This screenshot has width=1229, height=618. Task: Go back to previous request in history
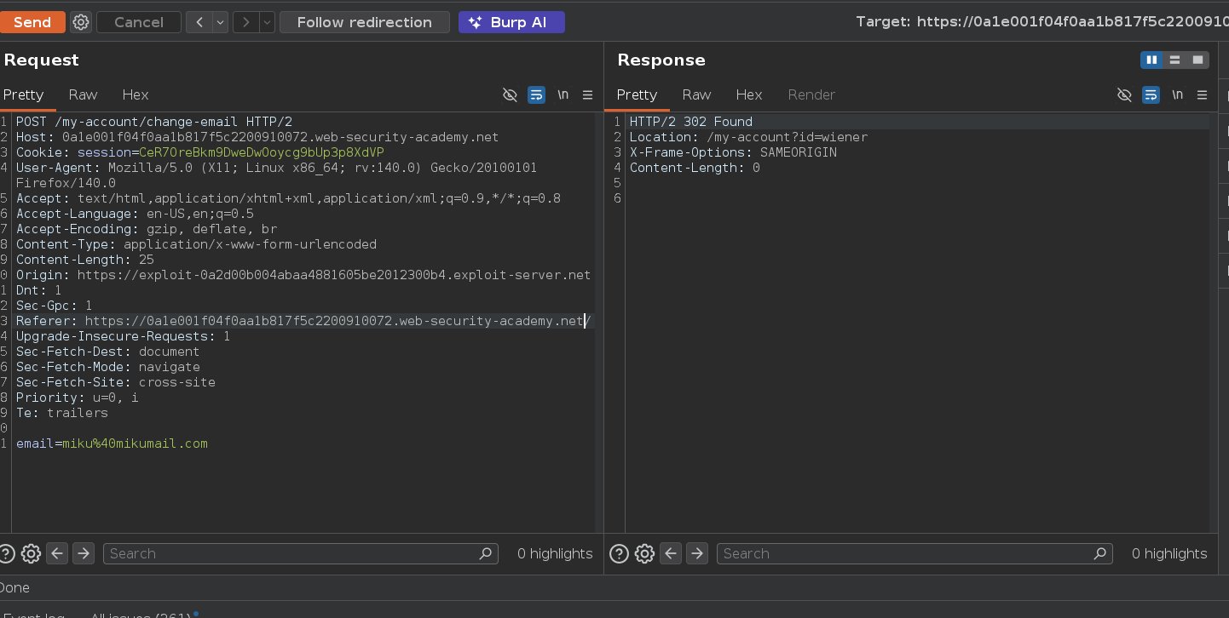click(x=199, y=22)
